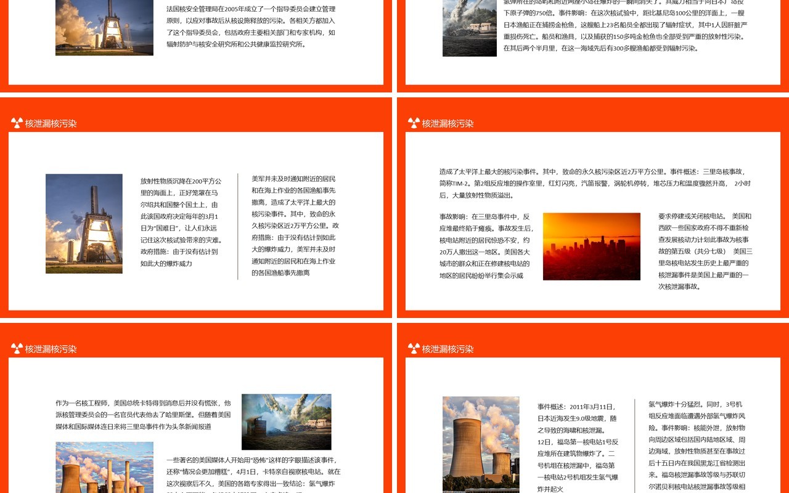
Task: Select rocket launch photo beside 放射性物质沉降 text
Action: [x=84, y=224]
